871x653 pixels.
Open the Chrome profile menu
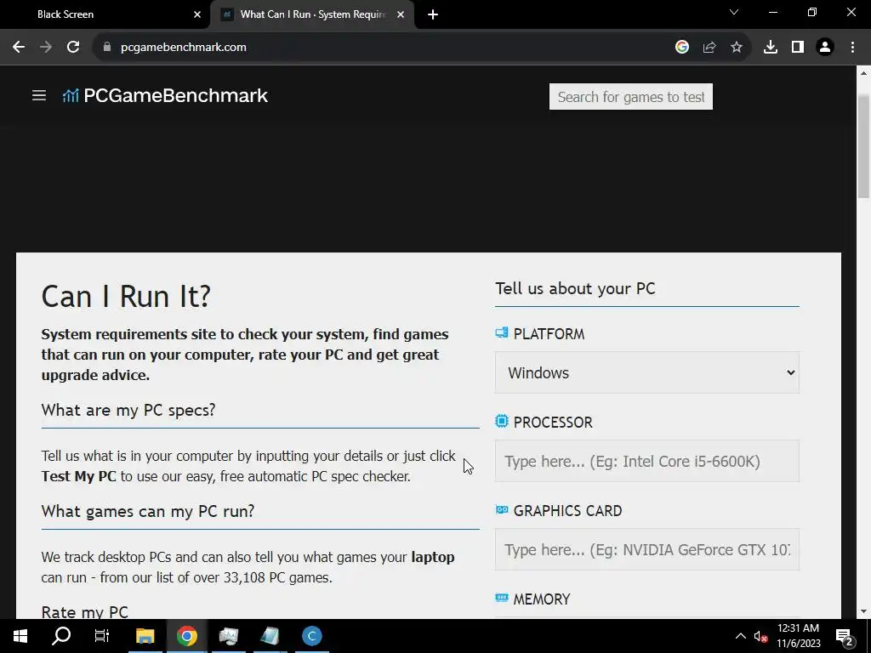pos(825,48)
